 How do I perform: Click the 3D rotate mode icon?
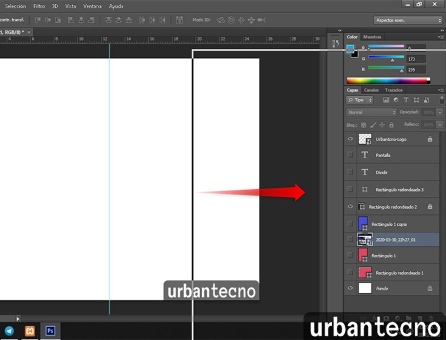click(x=221, y=20)
